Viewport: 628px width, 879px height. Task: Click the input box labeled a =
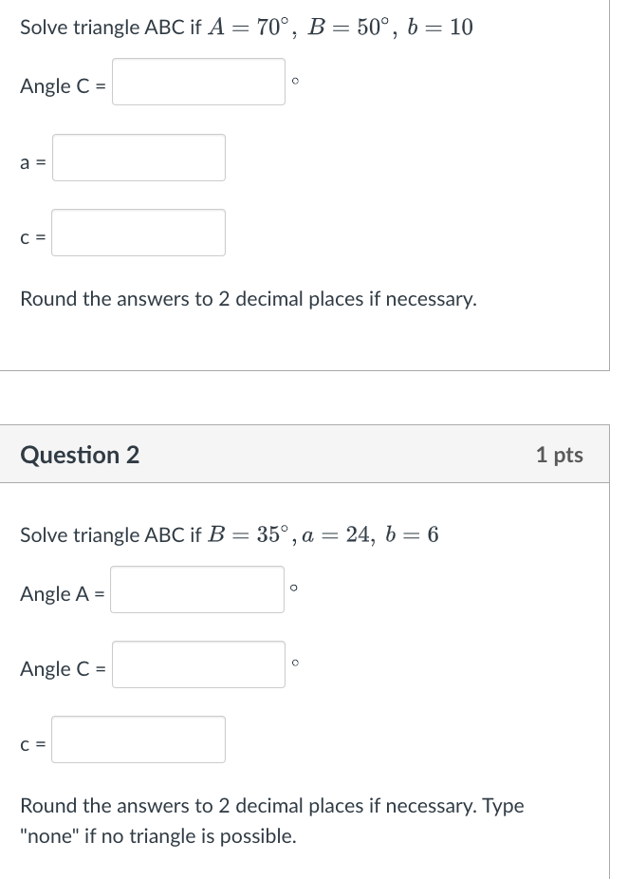coord(139,158)
